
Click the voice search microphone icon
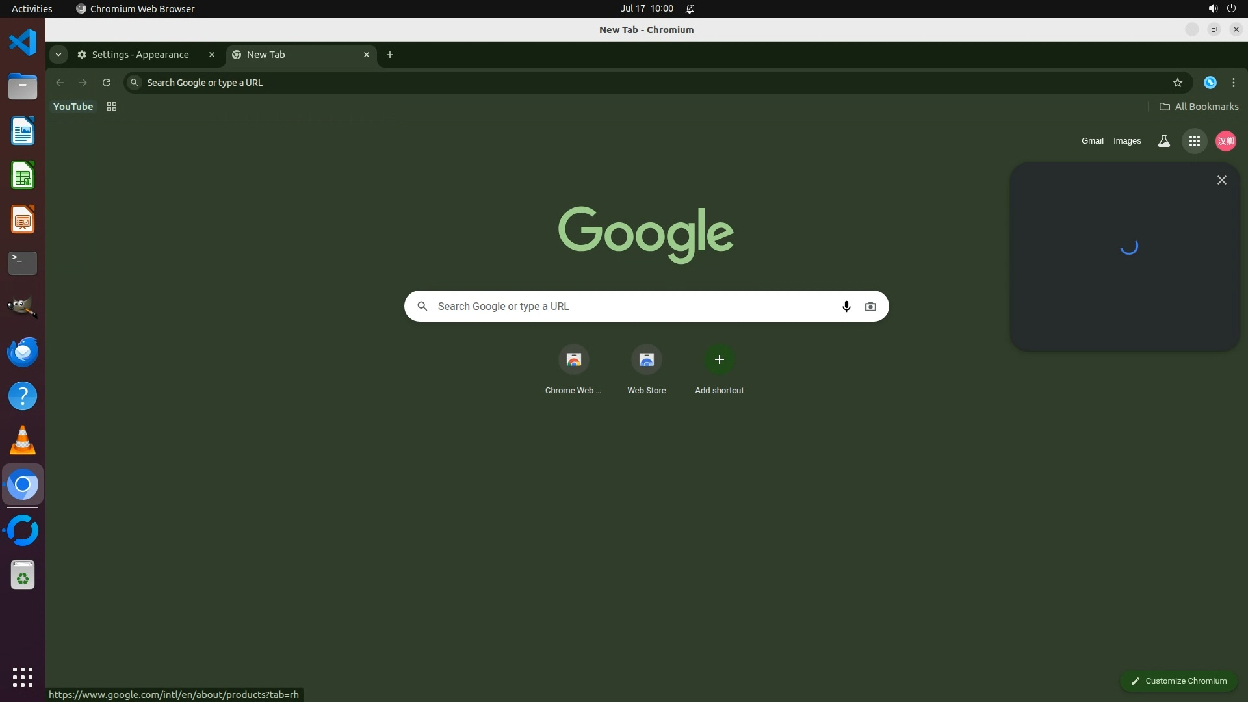(x=846, y=306)
